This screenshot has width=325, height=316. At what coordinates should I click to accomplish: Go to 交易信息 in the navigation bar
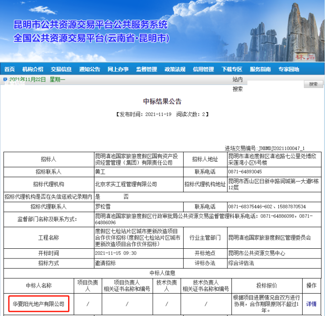61,69
